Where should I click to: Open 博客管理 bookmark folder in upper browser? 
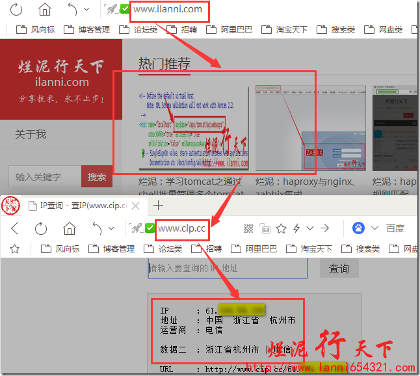click(86, 29)
